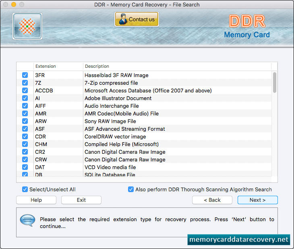Select 'Adobe Illustrator Document' description

118,98
